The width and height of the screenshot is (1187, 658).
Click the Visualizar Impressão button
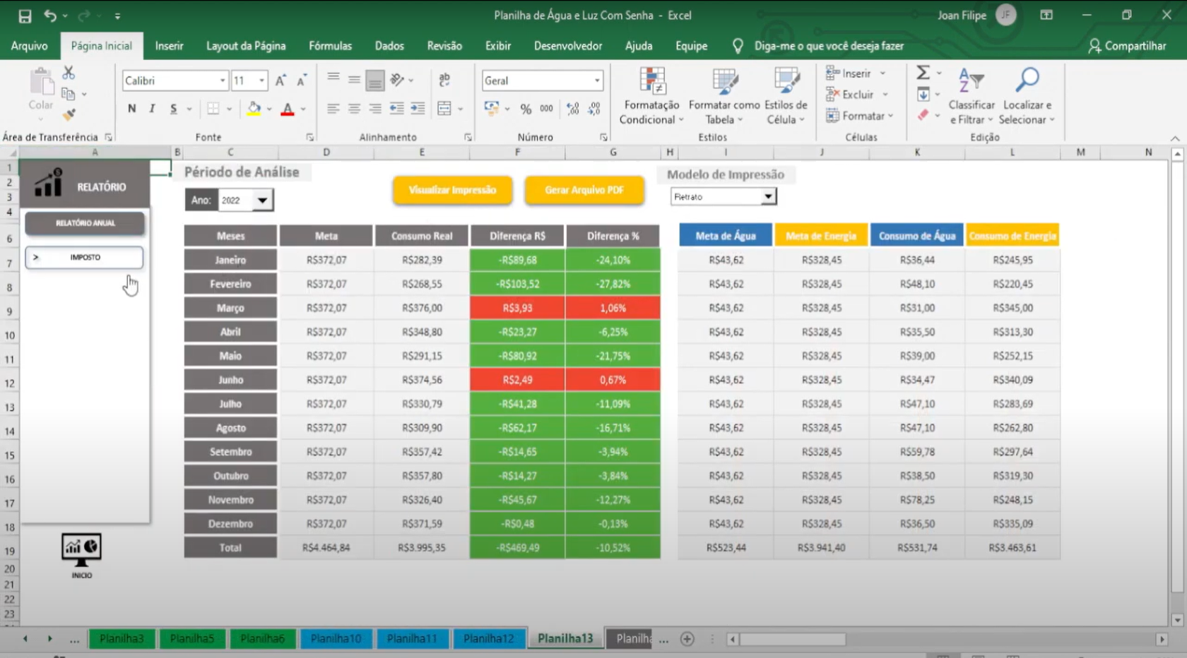(x=452, y=191)
